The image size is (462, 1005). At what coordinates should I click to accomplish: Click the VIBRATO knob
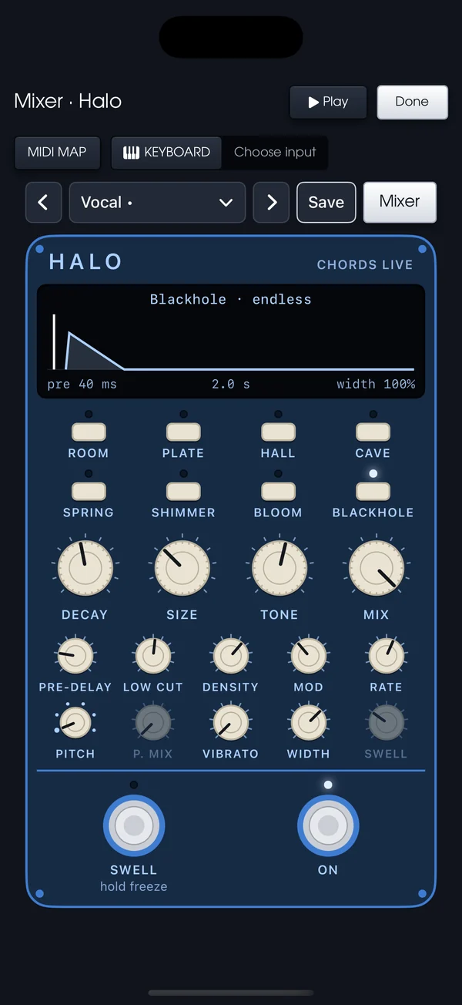point(230,723)
